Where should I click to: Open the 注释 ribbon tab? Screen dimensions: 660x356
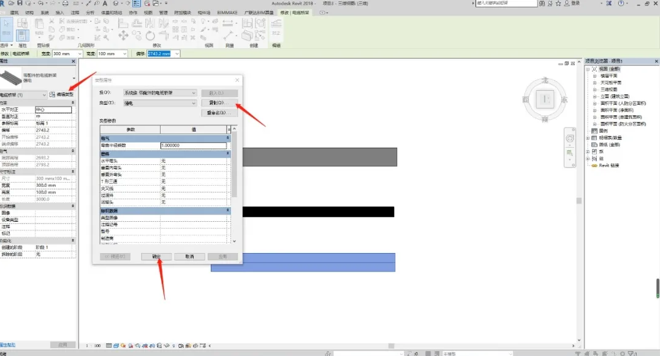point(75,13)
